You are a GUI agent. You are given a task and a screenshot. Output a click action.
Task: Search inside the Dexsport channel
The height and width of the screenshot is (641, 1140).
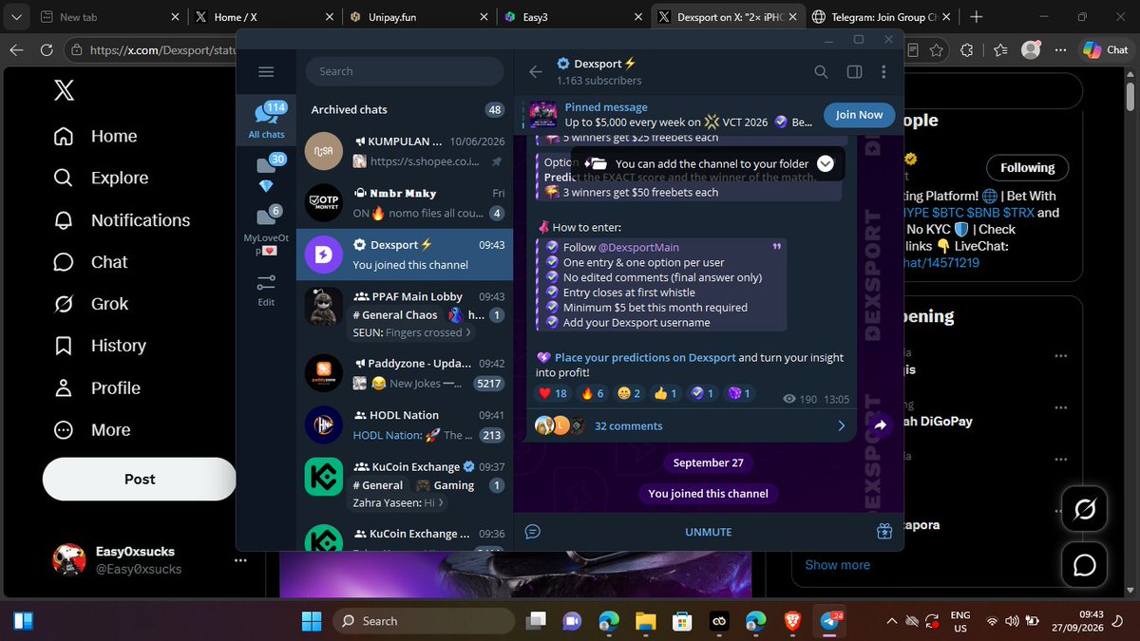821,71
